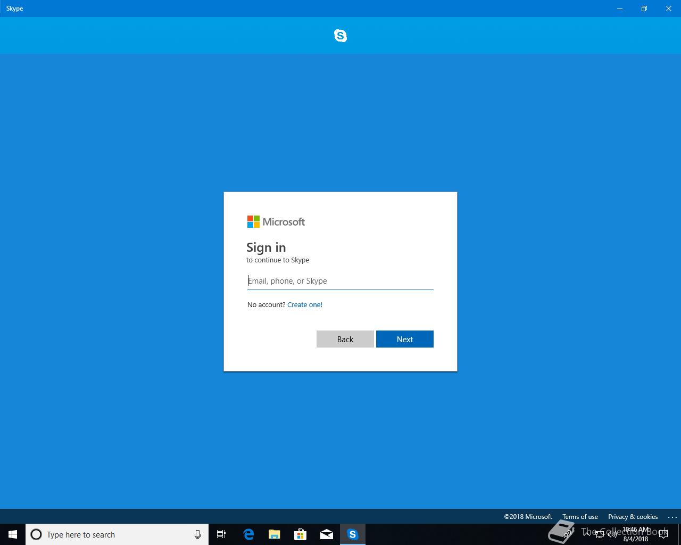Image resolution: width=681 pixels, height=545 pixels.
Task: Open File Explorer from taskbar
Action: pos(275,534)
